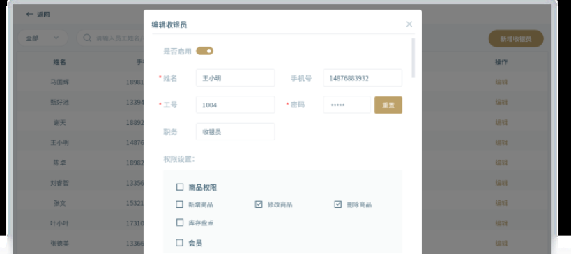Select 刘睿智 in the name column

pyautogui.click(x=60, y=183)
